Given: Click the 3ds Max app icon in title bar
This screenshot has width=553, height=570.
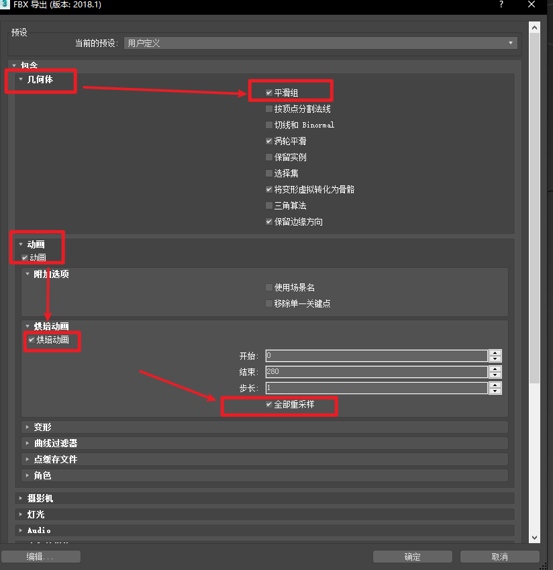Looking at the screenshot, I should 4,4.
